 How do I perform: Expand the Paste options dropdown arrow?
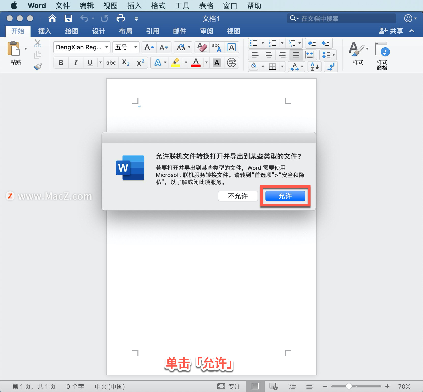coord(26,49)
